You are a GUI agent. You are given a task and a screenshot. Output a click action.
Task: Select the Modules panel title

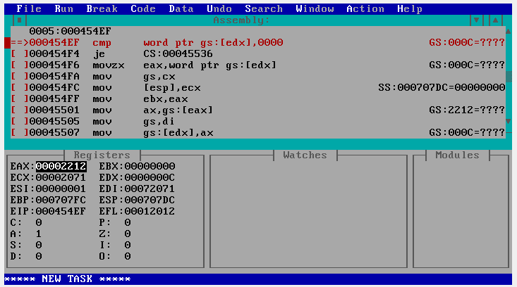click(457, 155)
